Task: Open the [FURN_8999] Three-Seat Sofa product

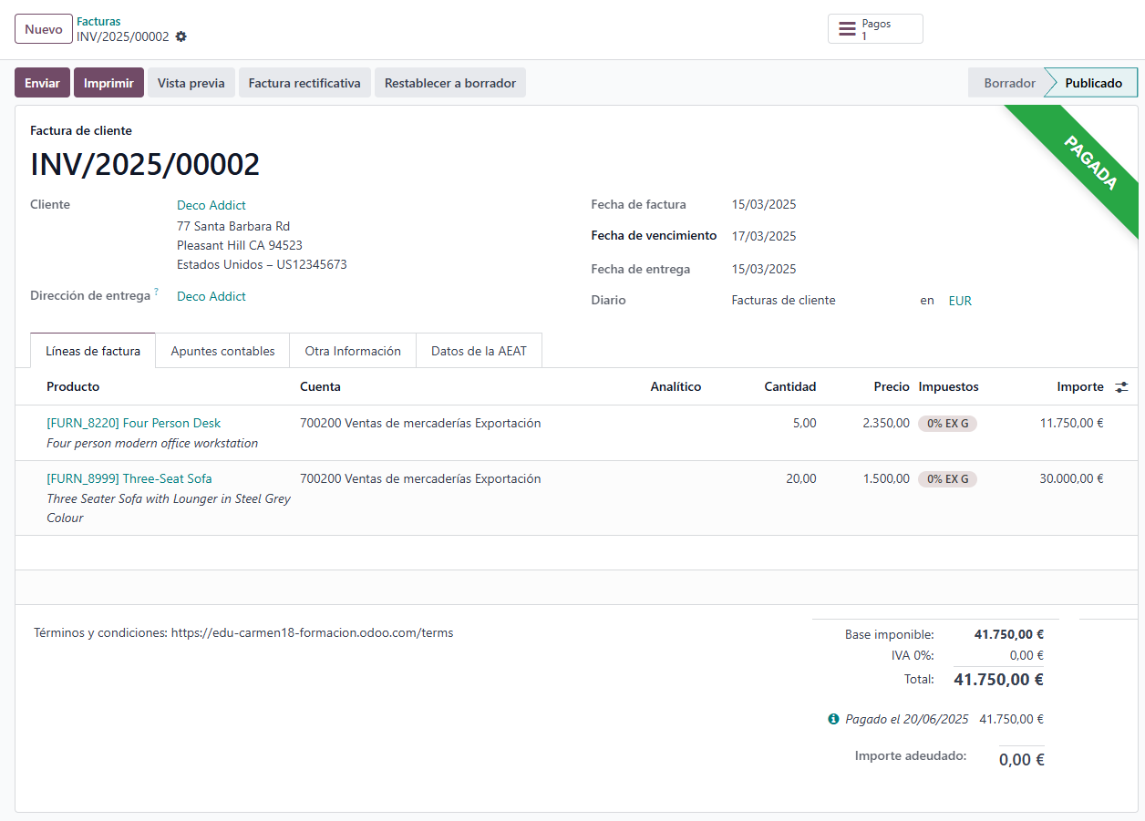Action: (x=129, y=478)
